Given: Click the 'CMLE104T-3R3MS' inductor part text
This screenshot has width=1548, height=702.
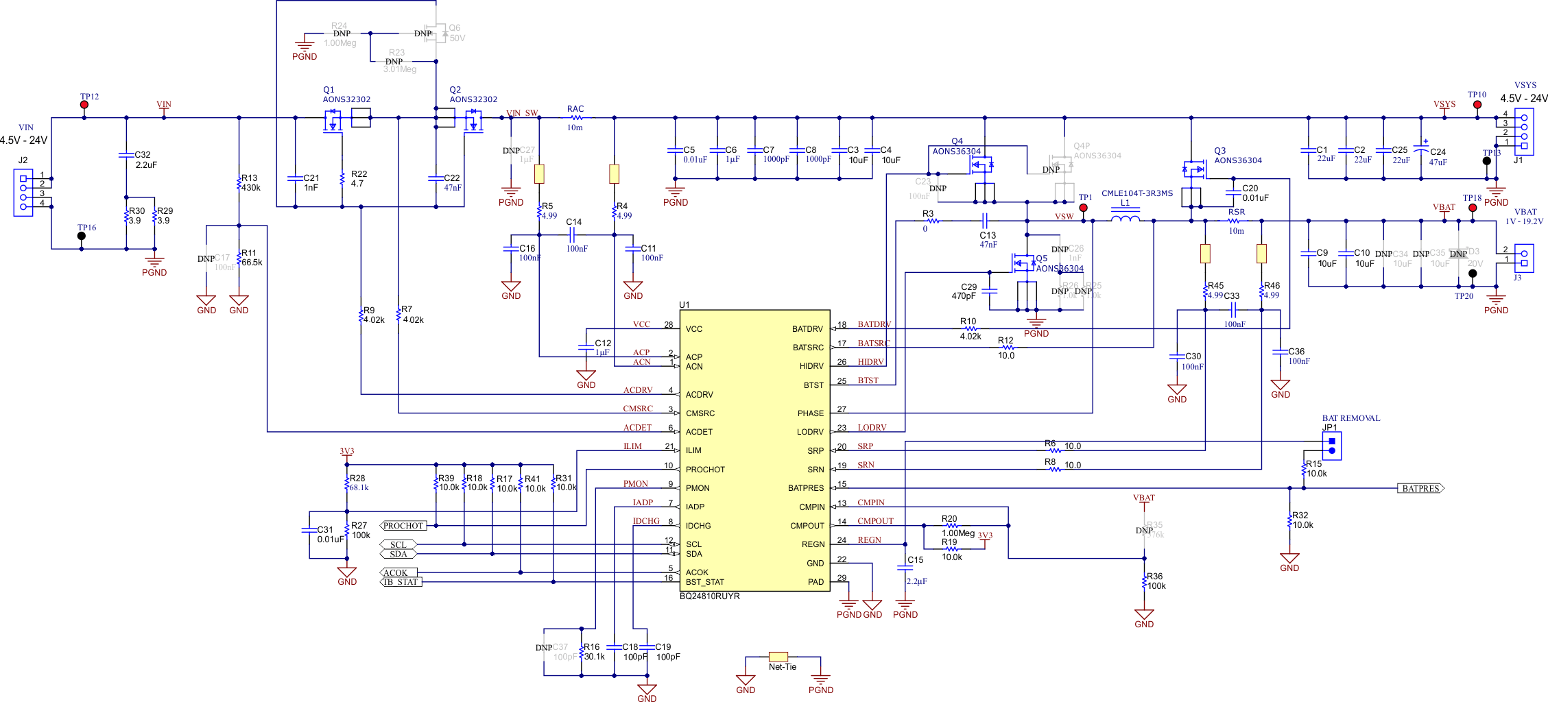Looking at the screenshot, I should click(x=1137, y=193).
